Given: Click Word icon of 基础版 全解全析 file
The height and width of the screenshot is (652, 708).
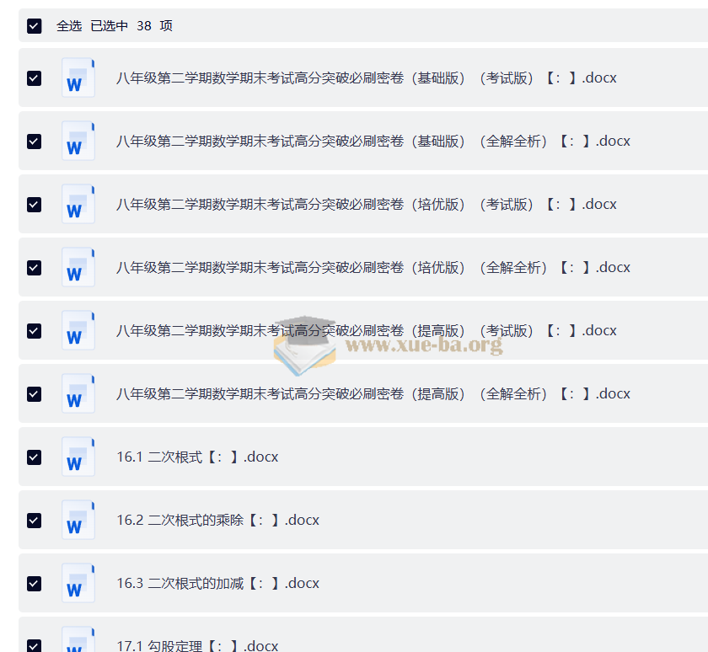Looking at the screenshot, I should 78,141.
